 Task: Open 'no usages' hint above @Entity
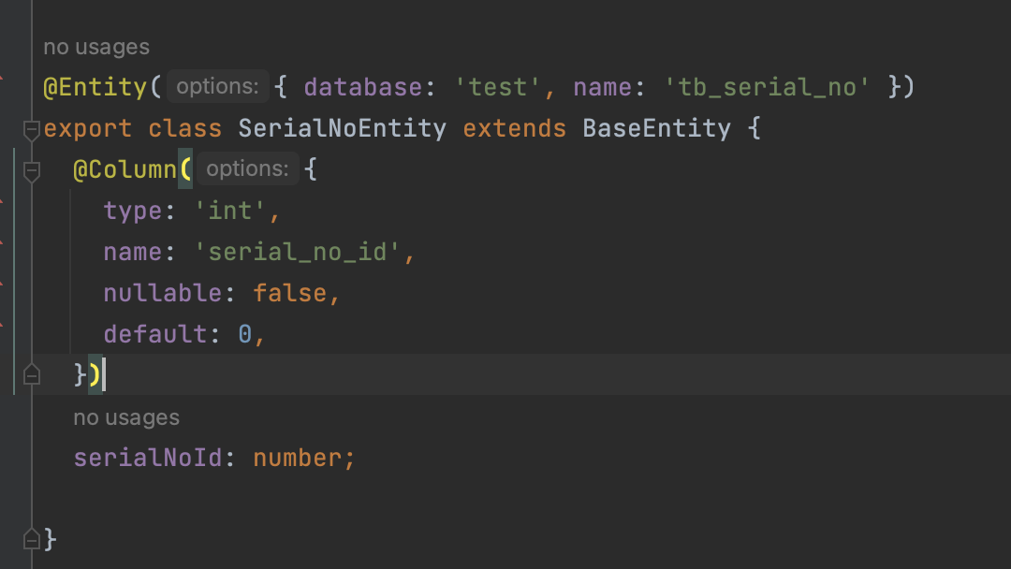[x=96, y=47]
